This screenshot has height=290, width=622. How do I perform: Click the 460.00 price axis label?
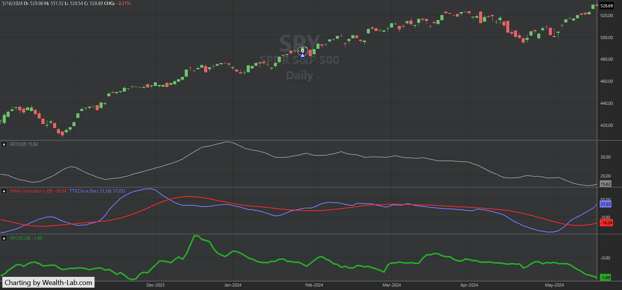tap(607, 81)
